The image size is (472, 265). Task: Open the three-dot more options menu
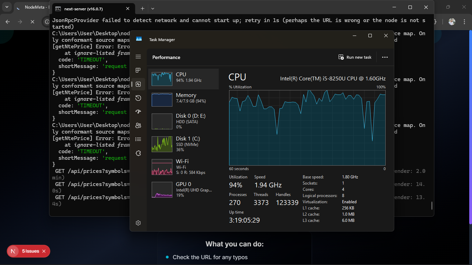385,57
